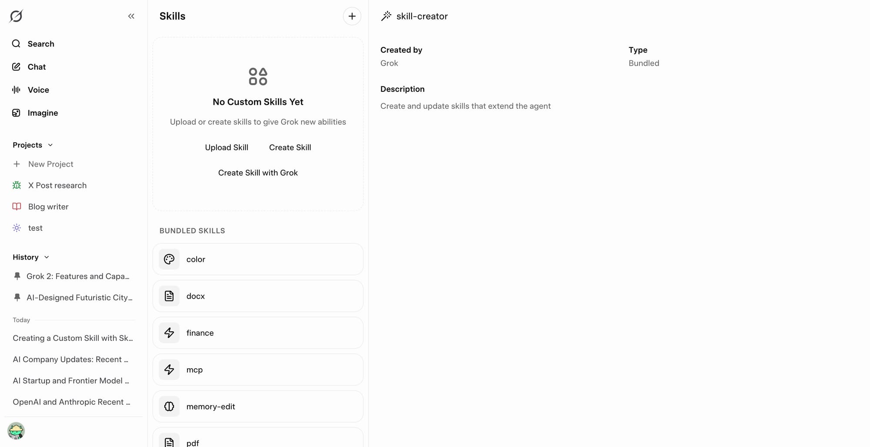Collapse the sidebar with the double-chevron icon

tap(131, 16)
